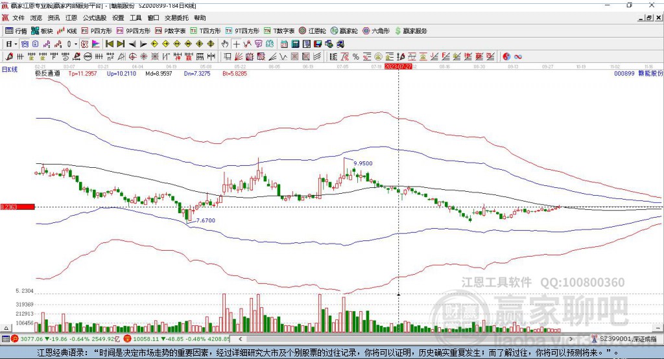
Task: Switch to K线 chart view button
Action: click(x=67, y=31)
